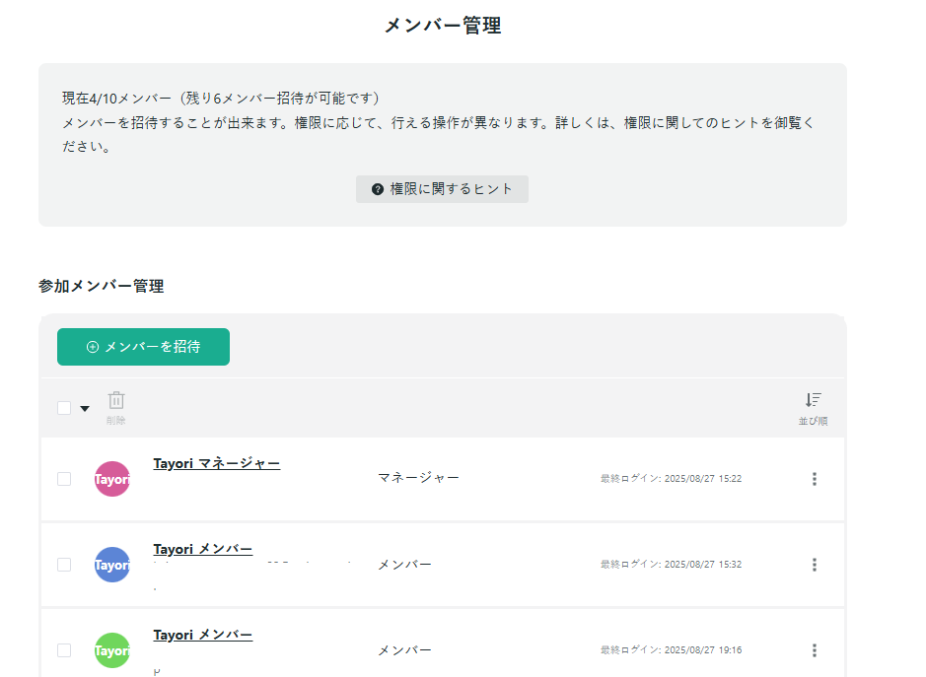Click the pink Tayori avatar icon
The height and width of the screenshot is (677, 926).
(x=111, y=479)
